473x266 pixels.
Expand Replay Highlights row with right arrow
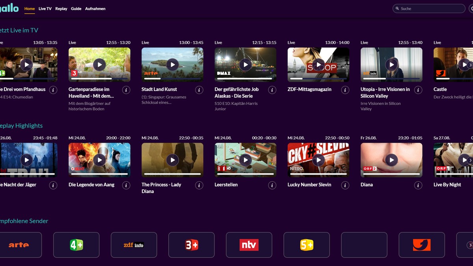click(469, 160)
